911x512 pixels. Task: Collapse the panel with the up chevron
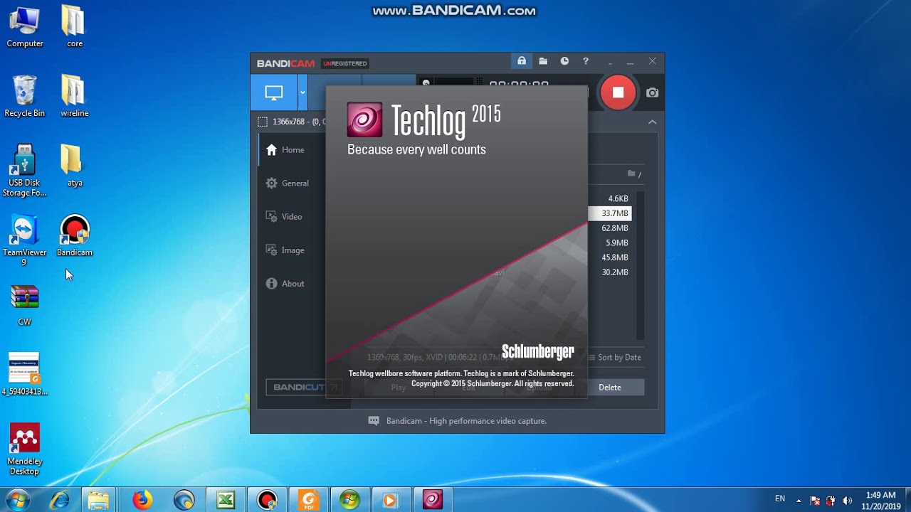click(x=652, y=122)
